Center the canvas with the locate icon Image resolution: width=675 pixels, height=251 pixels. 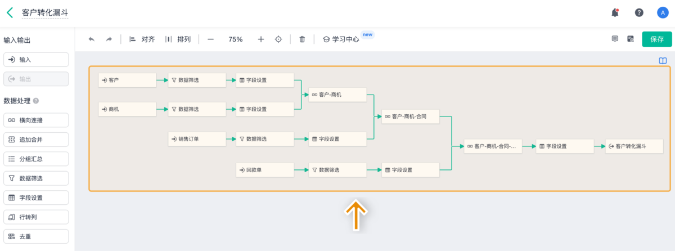(x=278, y=39)
